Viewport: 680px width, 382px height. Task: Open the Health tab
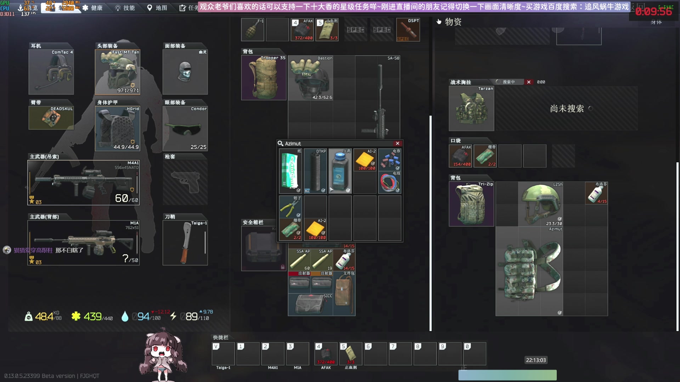(92, 8)
